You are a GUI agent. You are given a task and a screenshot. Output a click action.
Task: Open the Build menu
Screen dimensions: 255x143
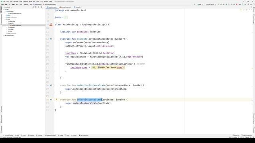pyautogui.click(x=30, y=2)
